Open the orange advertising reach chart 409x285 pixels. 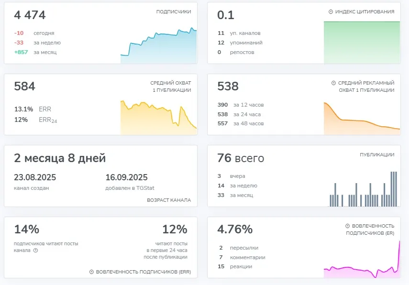coord(362,119)
